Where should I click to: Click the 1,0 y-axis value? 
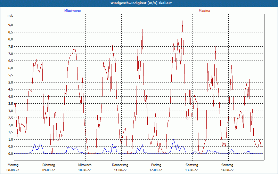click(x=11, y=140)
